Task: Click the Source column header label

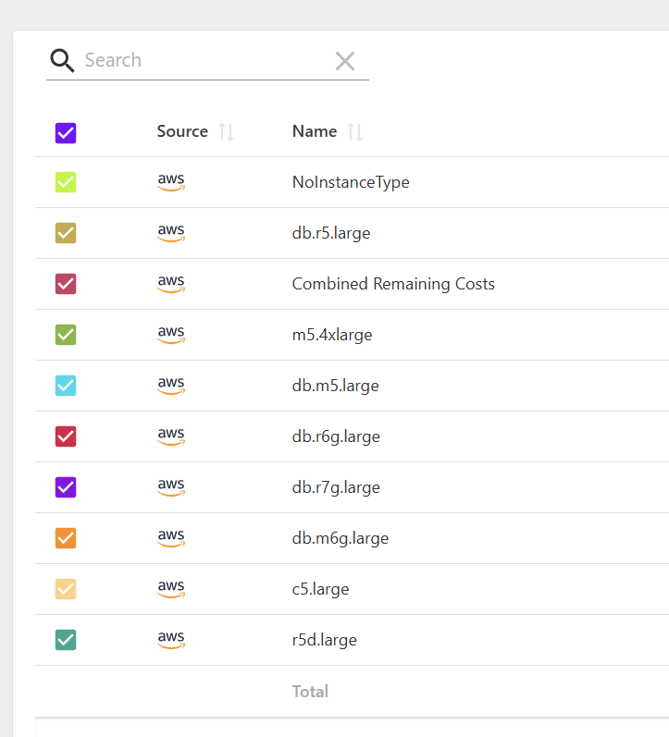Action: pos(182,131)
